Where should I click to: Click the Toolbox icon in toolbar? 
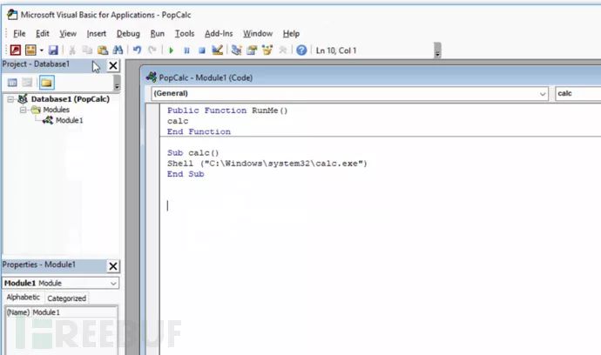click(283, 50)
